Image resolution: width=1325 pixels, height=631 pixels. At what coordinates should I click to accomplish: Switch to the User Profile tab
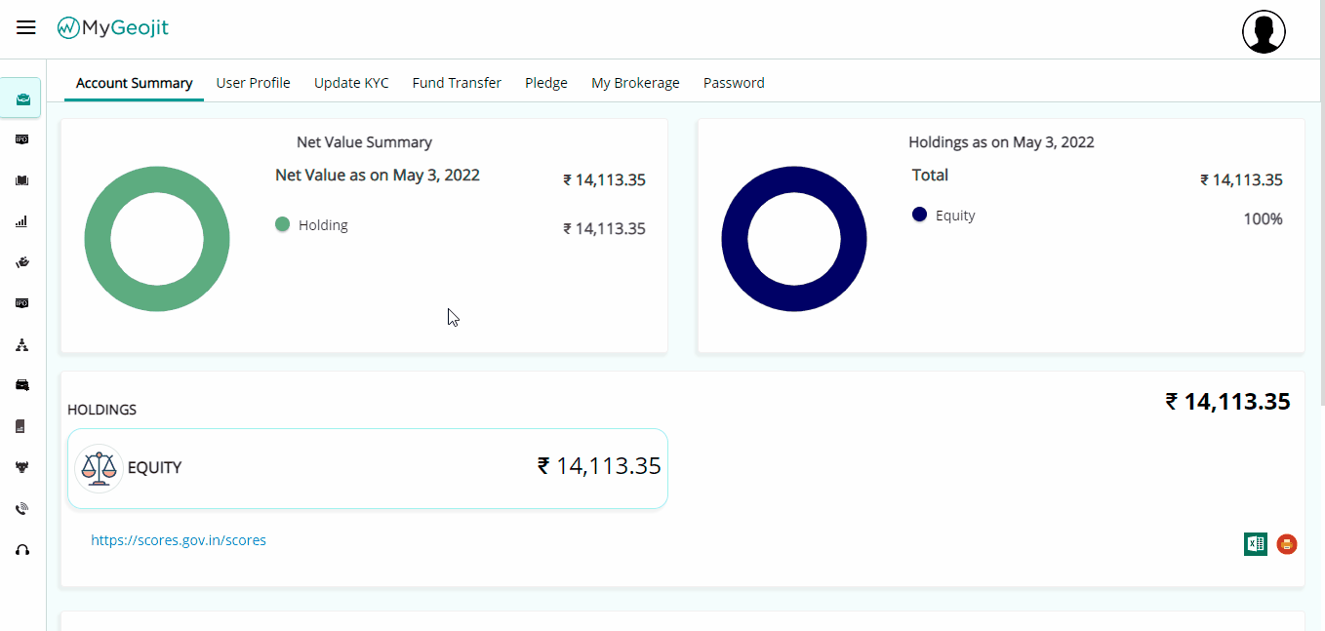pos(253,83)
